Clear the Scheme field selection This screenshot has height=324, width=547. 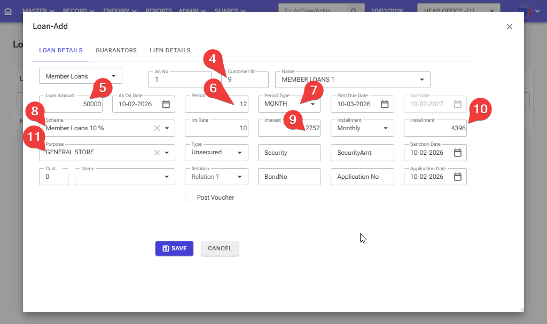[x=157, y=128]
